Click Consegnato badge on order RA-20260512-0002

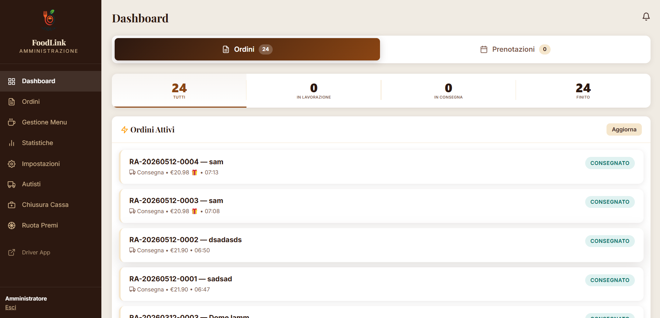610,241
